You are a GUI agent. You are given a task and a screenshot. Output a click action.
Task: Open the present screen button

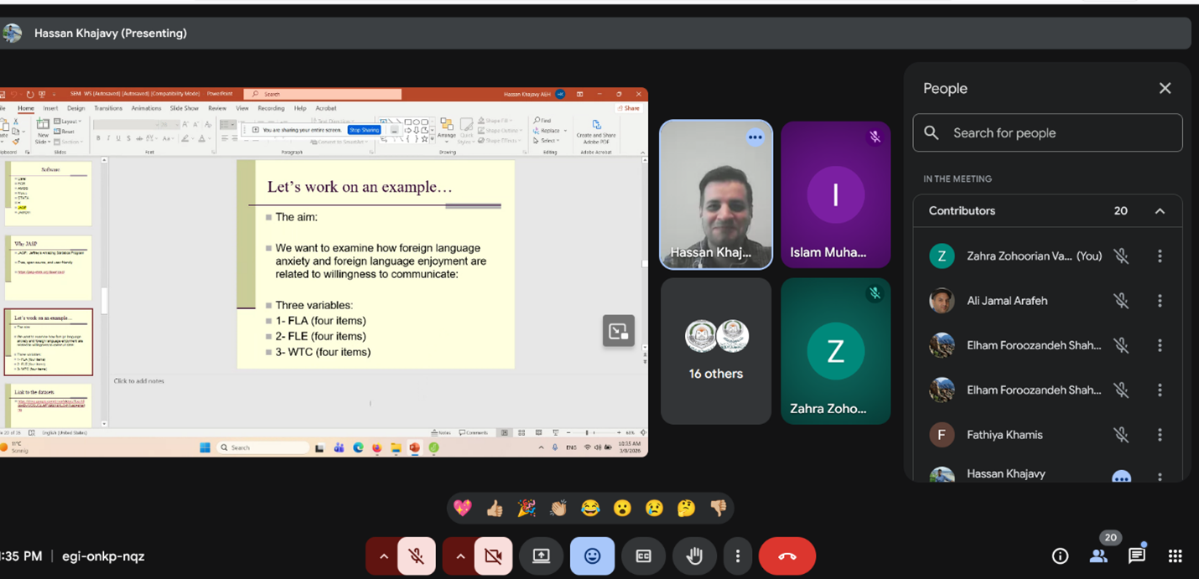[x=541, y=556]
